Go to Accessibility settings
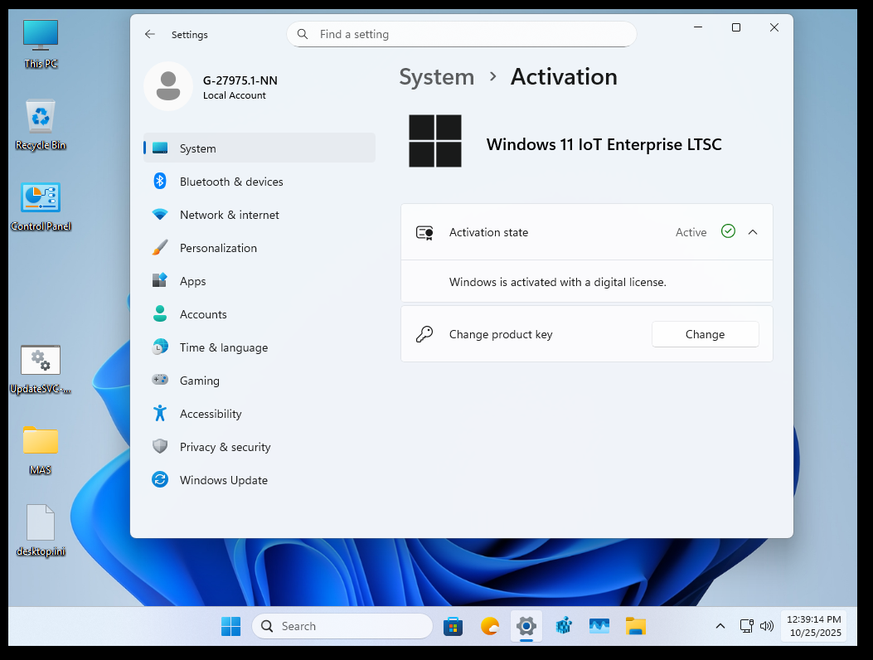 coord(259,413)
